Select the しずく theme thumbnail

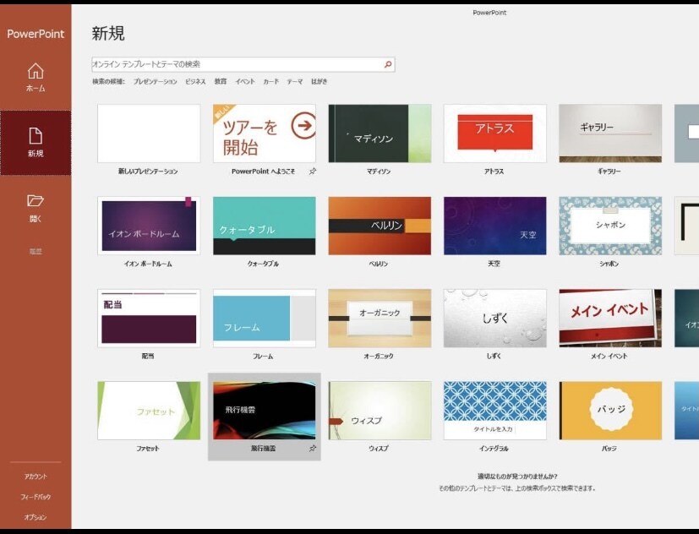click(x=494, y=319)
